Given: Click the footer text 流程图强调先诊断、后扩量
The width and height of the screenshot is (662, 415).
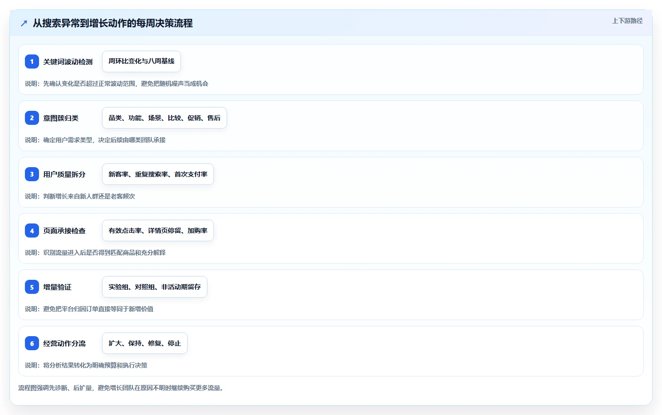Looking at the screenshot, I should pos(121,388).
